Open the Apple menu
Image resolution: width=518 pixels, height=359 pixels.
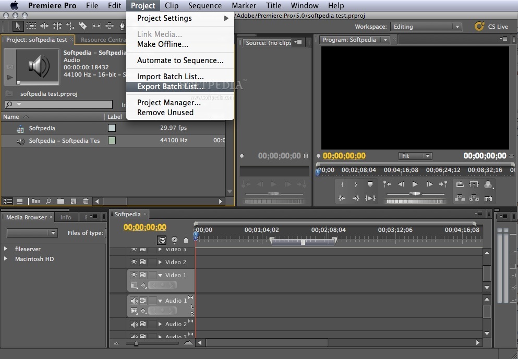[x=14, y=6]
